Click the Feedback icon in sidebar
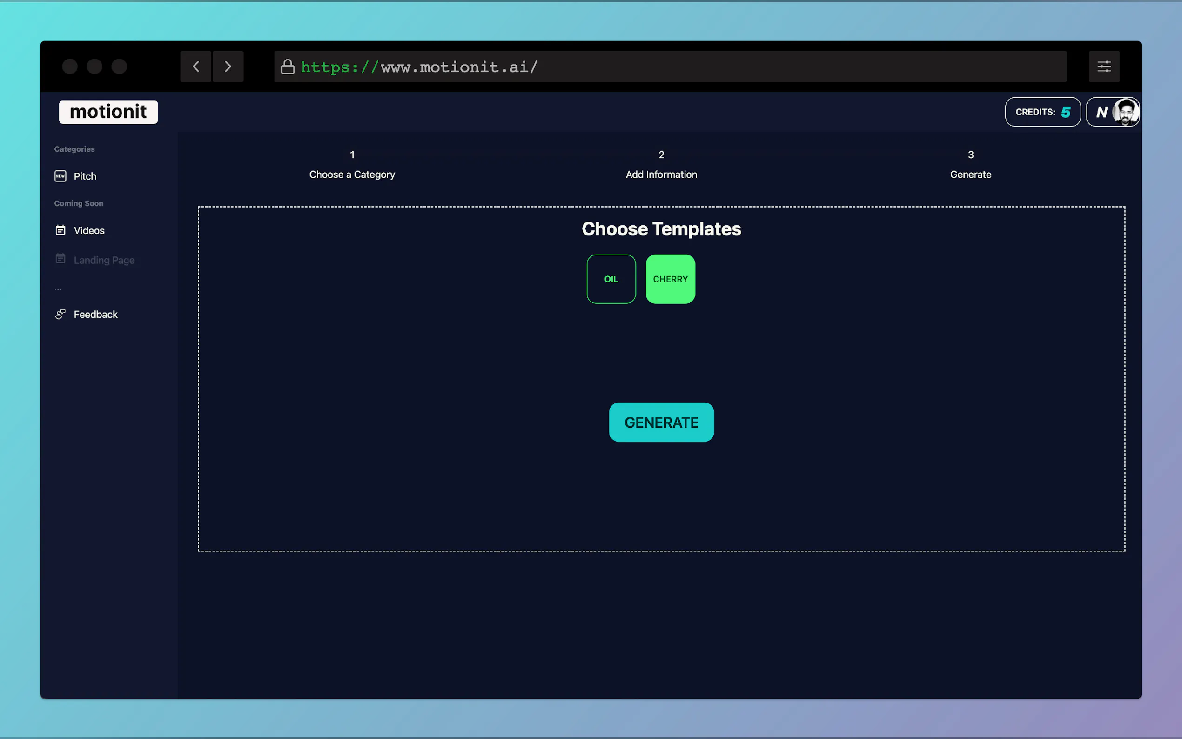The width and height of the screenshot is (1182, 739). 60,314
